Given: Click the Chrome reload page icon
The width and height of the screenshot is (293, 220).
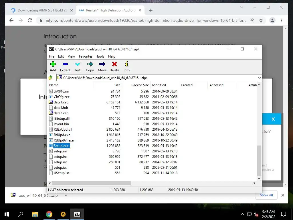Looking at the screenshot, I should pos(30,20).
